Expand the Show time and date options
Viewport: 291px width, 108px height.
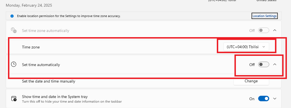[x=275, y=99]
